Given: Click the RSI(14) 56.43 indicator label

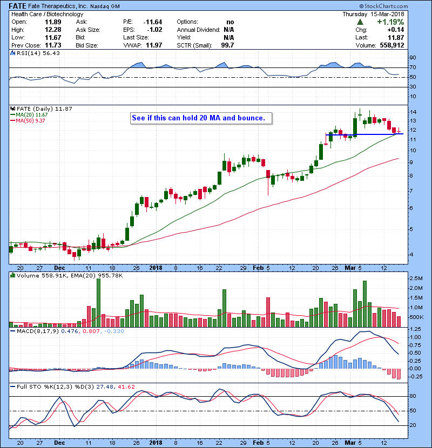Looking at the screenshot, I should pos(38,53).
